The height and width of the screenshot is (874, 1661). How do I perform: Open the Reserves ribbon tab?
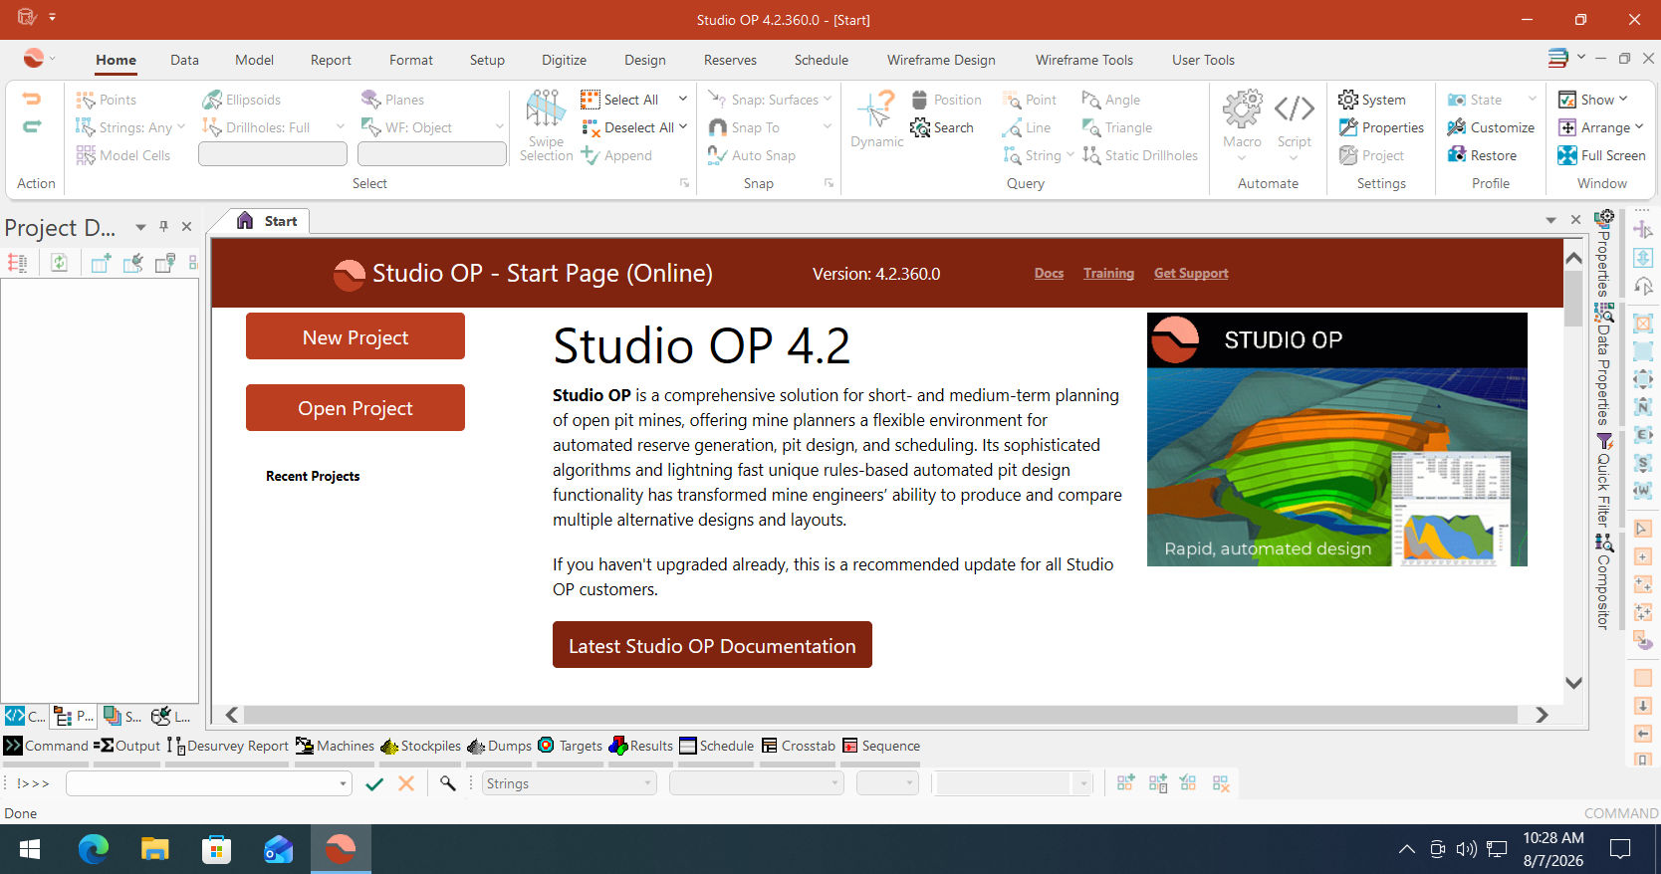click(730, 60)
